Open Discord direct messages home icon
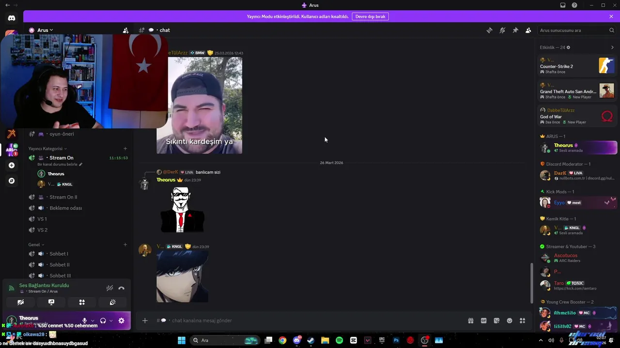 (12, 18)
